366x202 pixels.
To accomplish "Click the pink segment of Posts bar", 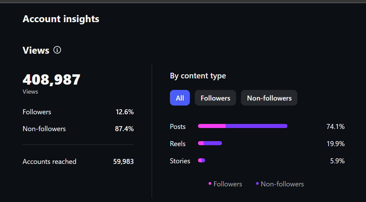I will tap(212, 126).
